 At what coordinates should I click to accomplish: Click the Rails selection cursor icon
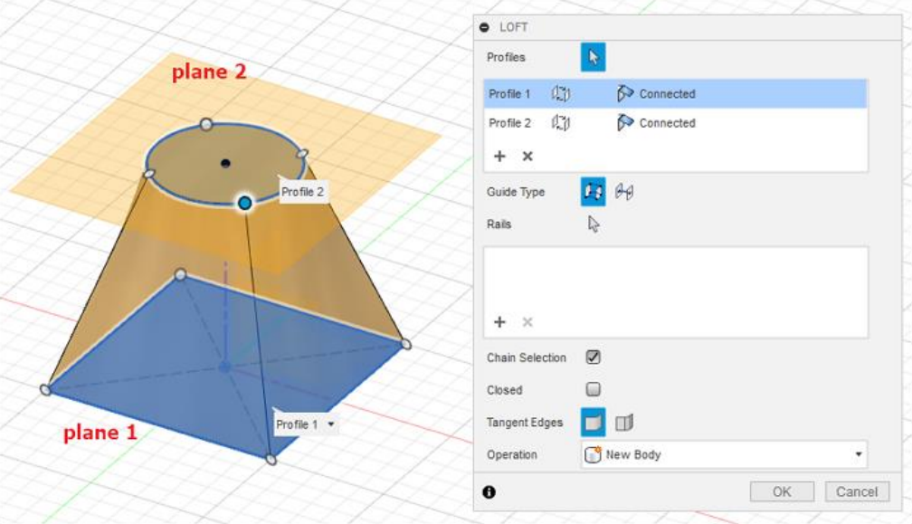point(594,224)
